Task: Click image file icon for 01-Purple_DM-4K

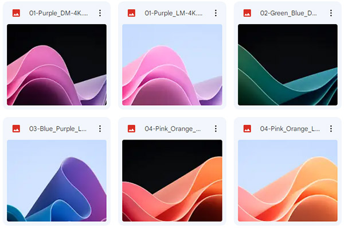Action: 16,13
